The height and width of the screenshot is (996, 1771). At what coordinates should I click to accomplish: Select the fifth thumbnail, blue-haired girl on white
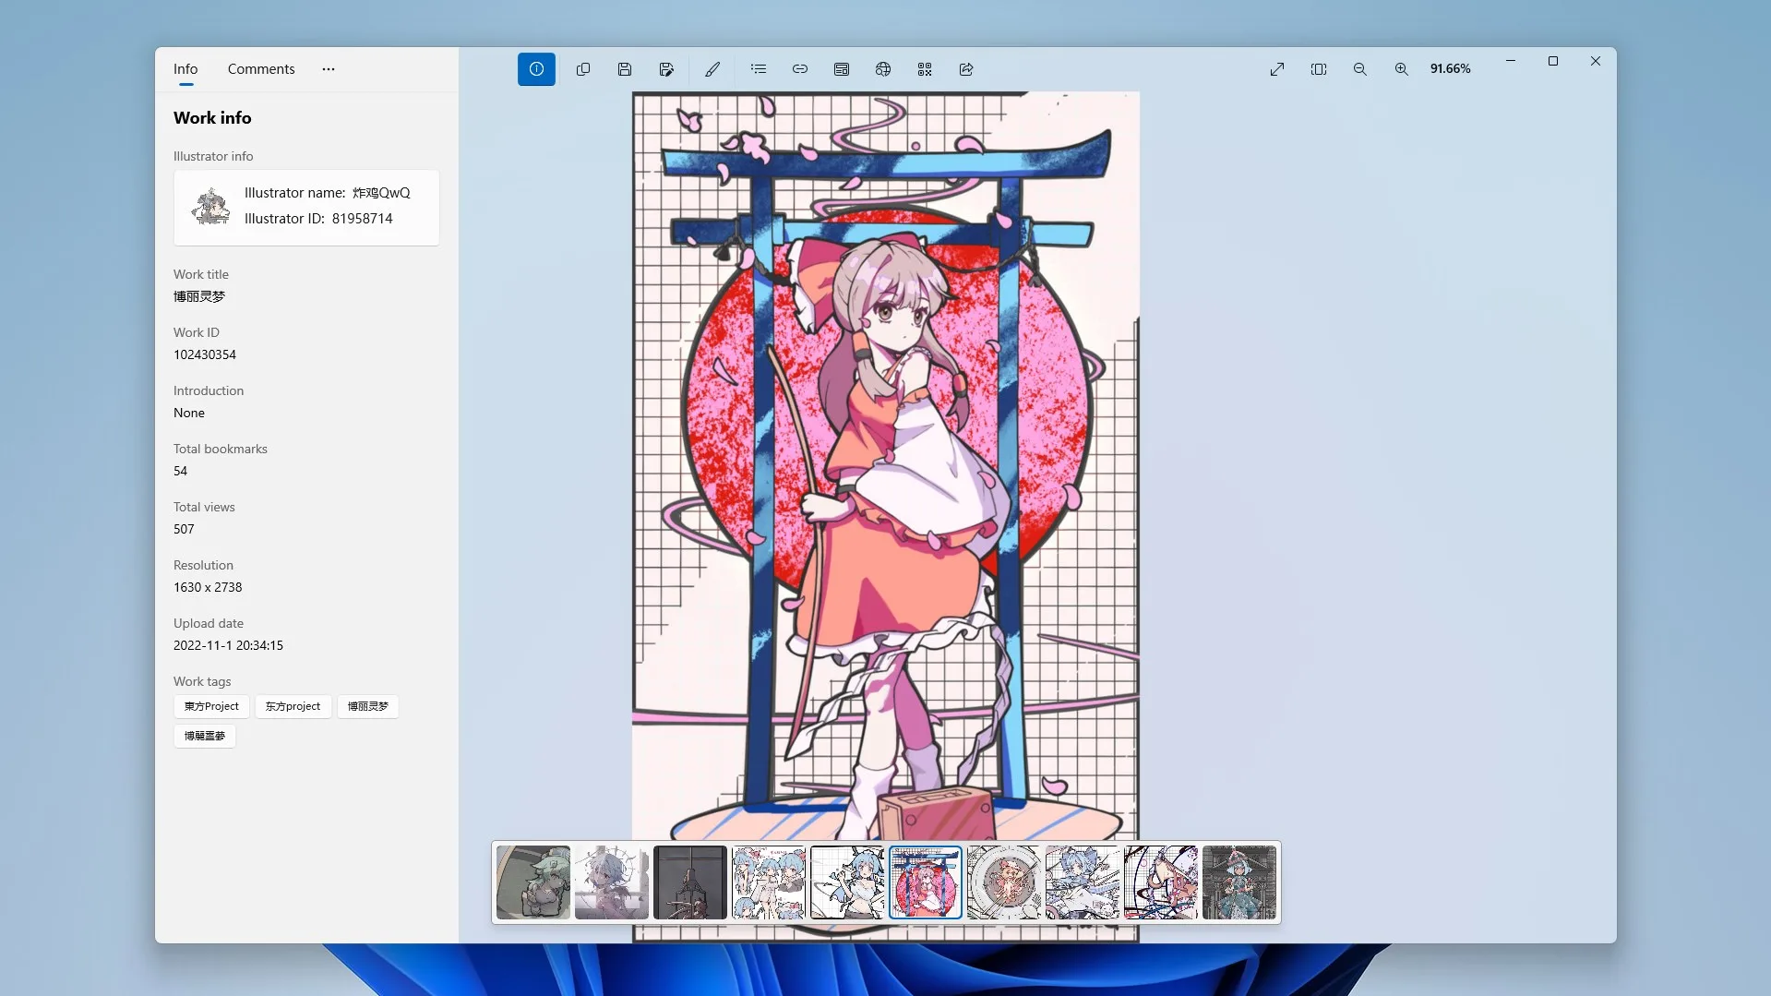point(847,882)
